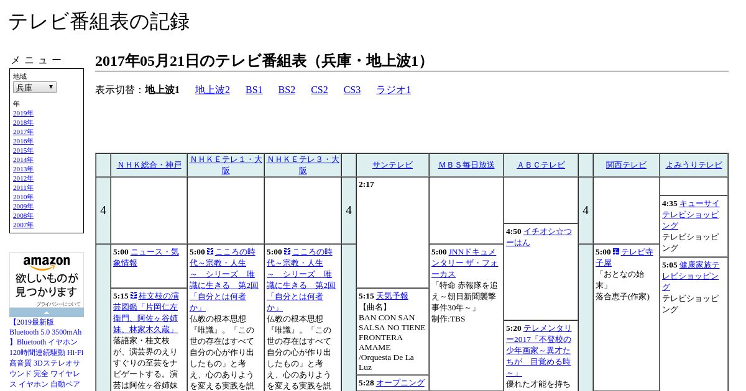Open the 2014年 year link
Image resolution: width=746 pixels, height=391 pixels.
pyautogui.click(x=23, y=160)
